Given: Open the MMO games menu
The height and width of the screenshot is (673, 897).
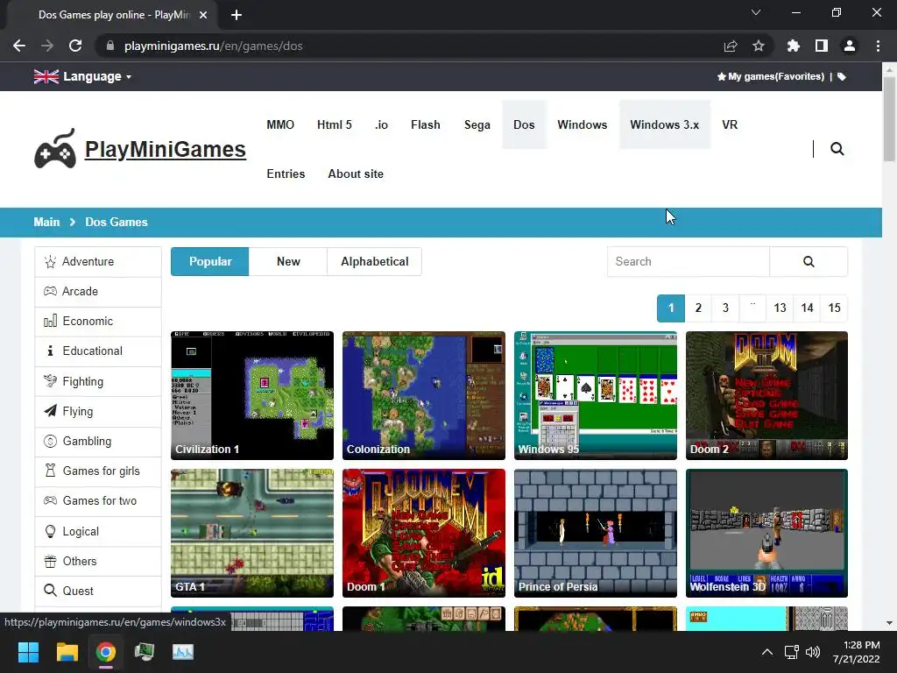Looking at the screenshot, I should click(x=280, y=124).
